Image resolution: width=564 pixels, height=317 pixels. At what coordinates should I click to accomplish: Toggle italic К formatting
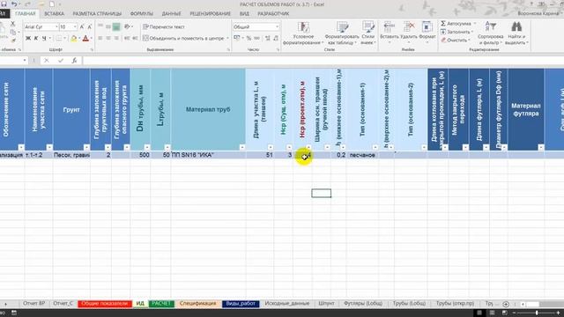coord(36,38)
